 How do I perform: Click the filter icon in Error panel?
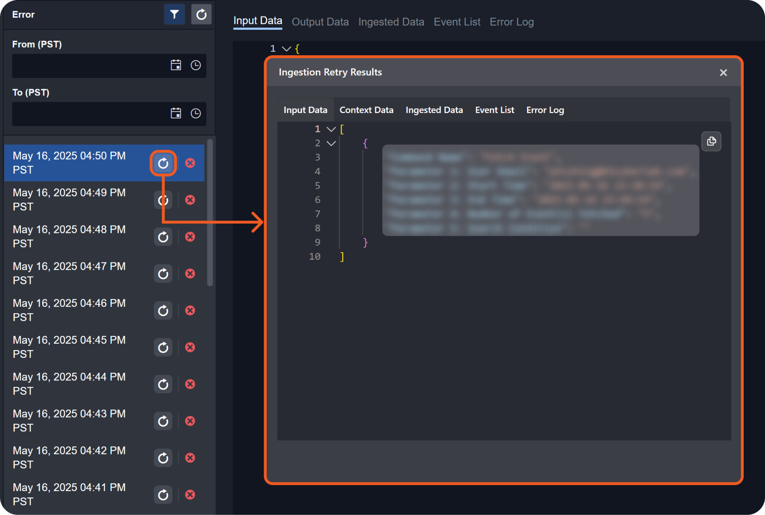174,15
